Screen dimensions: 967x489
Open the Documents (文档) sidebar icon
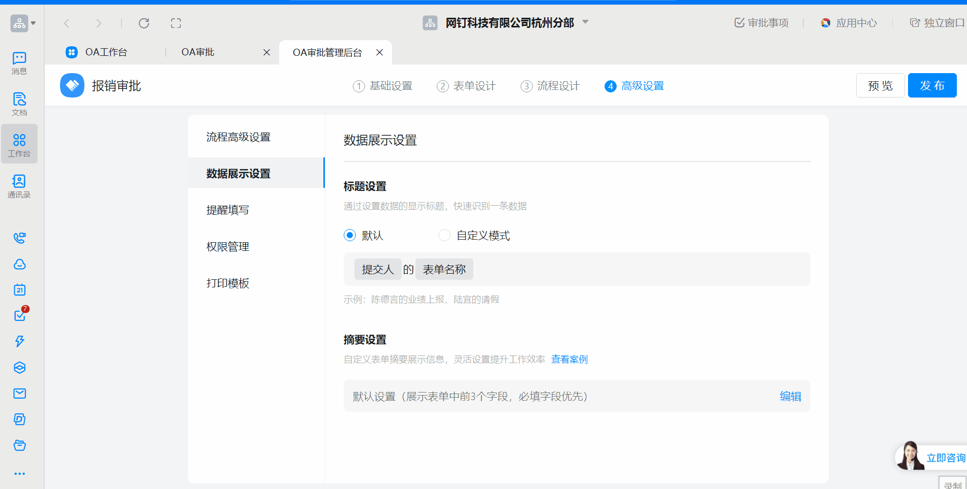[x=19, y=104]
